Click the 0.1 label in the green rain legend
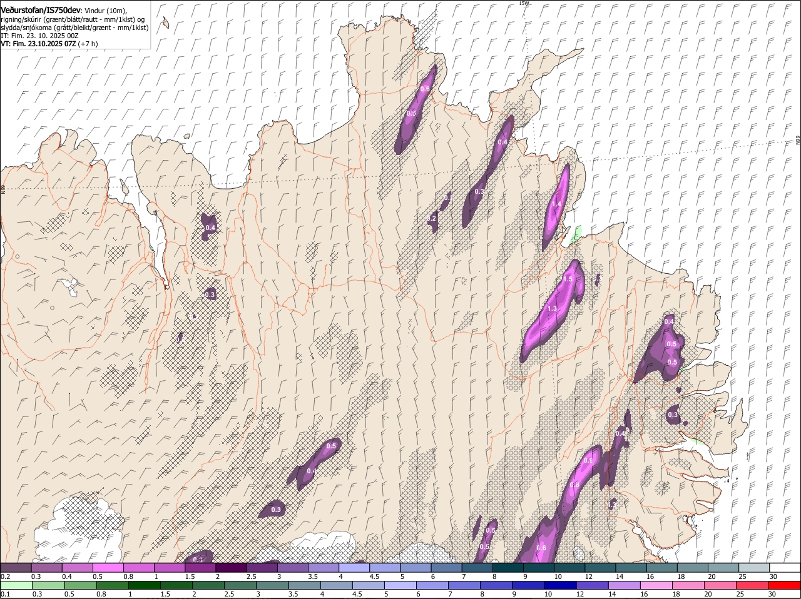 click(x=5, y=594)
